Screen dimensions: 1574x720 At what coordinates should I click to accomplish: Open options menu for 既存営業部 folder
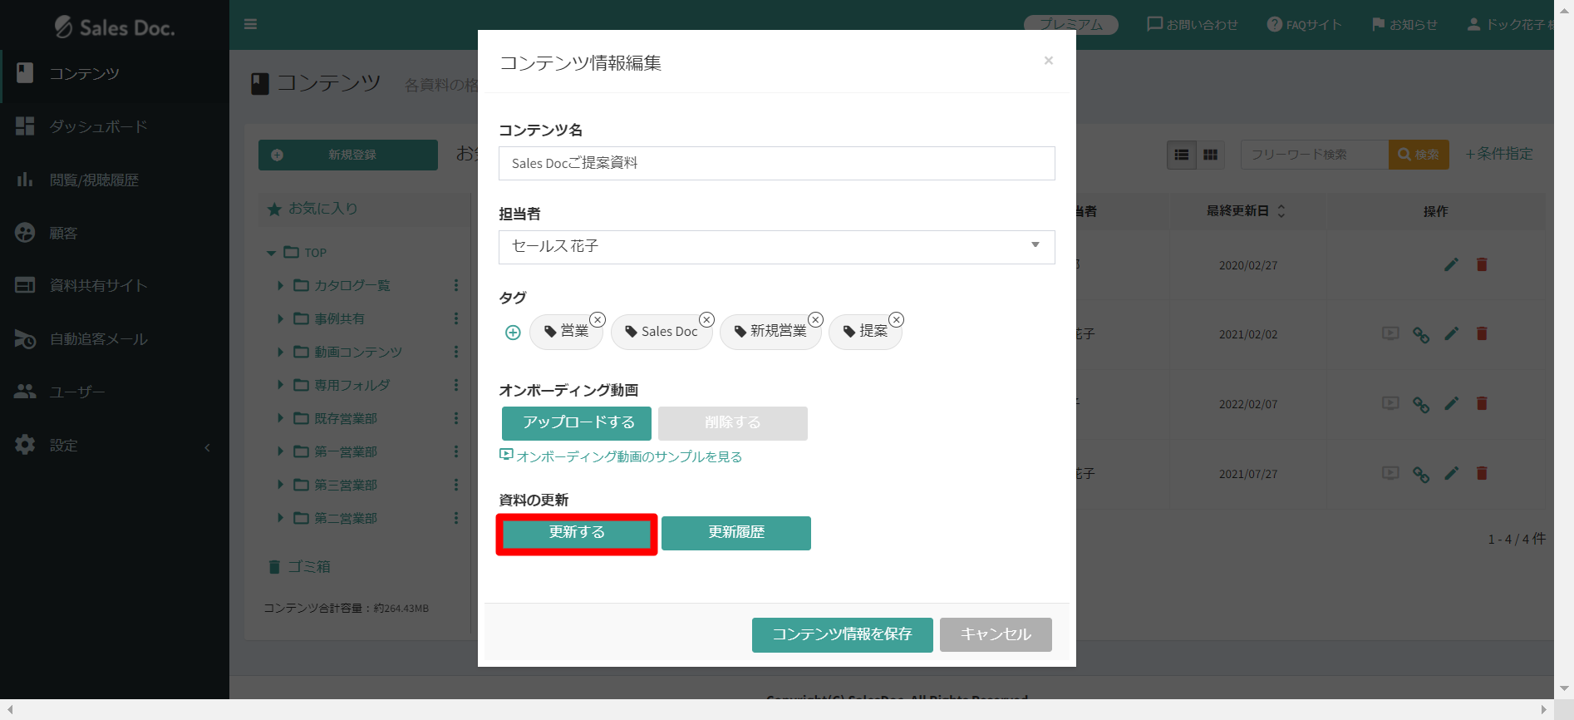tap(455, 418)
